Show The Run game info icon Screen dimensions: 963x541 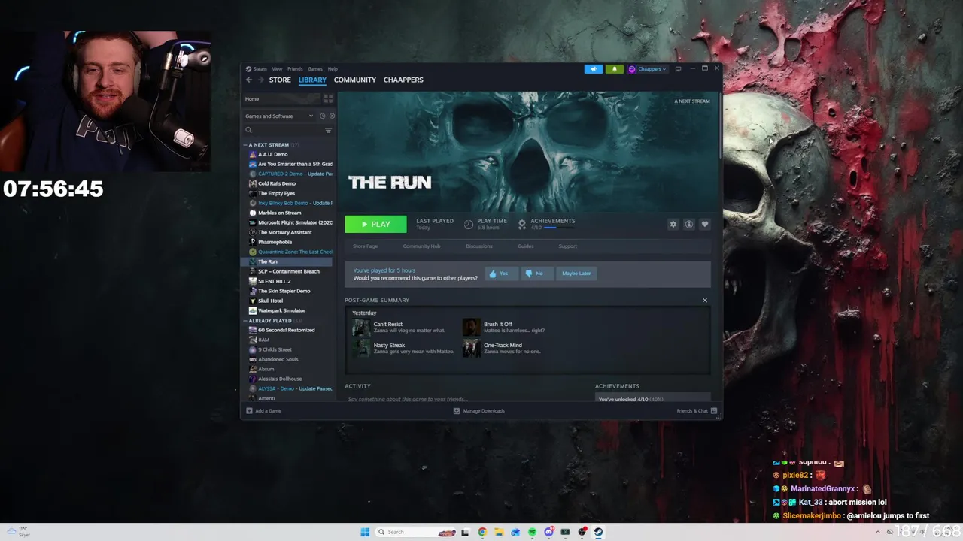click(688, 224)
